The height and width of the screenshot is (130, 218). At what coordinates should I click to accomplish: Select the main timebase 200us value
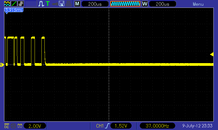tap(95, 4)
